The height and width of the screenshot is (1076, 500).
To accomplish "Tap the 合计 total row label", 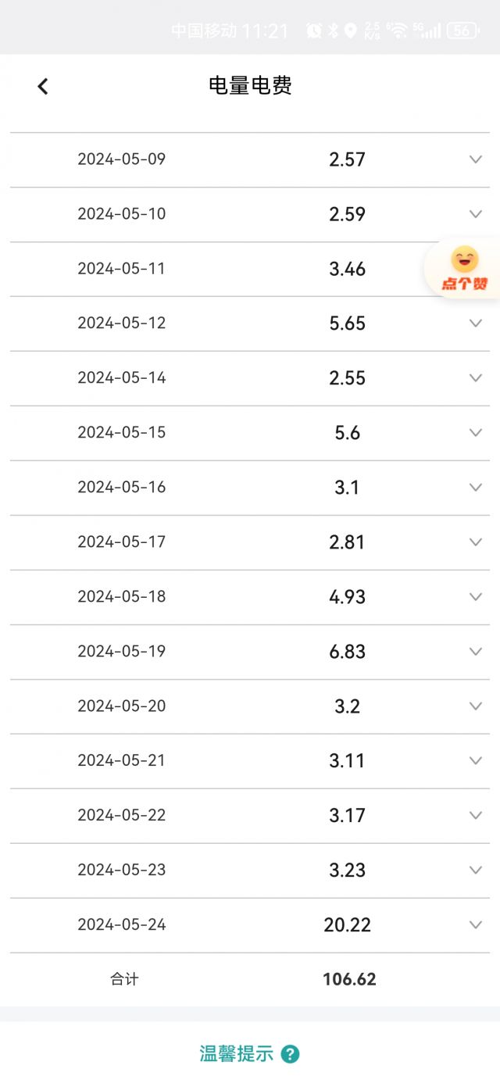I will coord(124,979).
